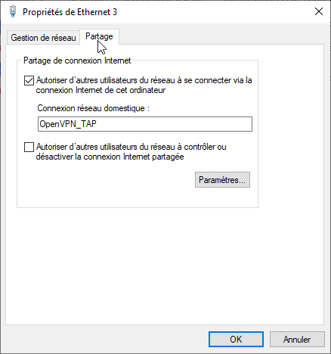Click the Ethernet adapter icon in title bar

[x=13, y=12]
